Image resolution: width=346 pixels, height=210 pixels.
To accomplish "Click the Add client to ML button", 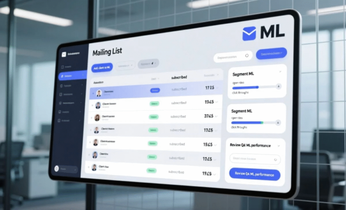I will 101,67.
